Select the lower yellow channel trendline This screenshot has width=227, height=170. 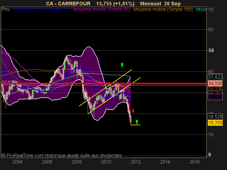(x=114, y=96)
